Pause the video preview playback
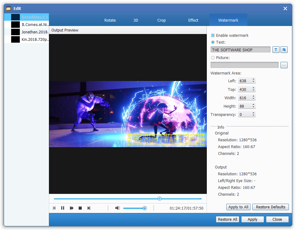Screen dimensions: 296x230 tap(63, 208)
